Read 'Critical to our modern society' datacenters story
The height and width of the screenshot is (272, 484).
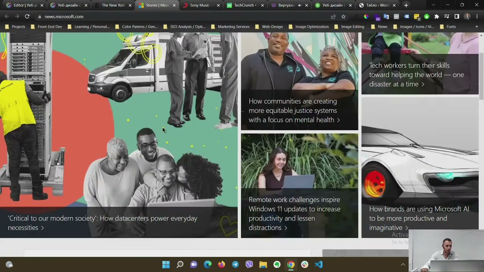(102, 223)
